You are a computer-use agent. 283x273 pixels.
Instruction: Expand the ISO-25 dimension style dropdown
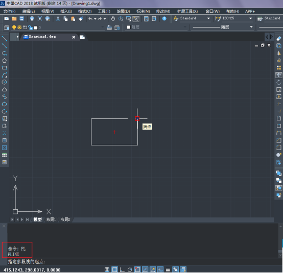tap(250, 18)
